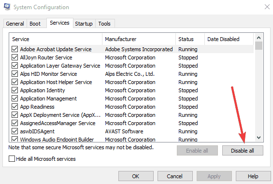Image resolution: width=273 pixels, height=184 pixels.
Task: Sort by the Service column header
Action: (x=56, y=39)
